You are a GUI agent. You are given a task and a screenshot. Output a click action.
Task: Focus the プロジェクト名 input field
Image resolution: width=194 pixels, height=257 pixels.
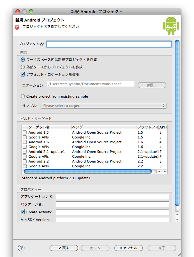pyautogui.click(x=109, y=44)
